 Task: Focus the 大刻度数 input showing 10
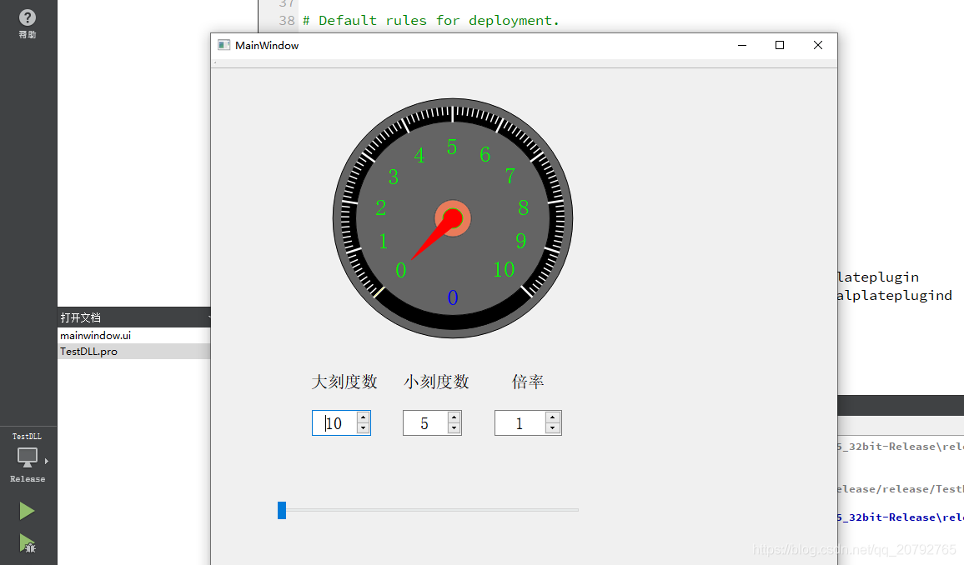(335, 423)
